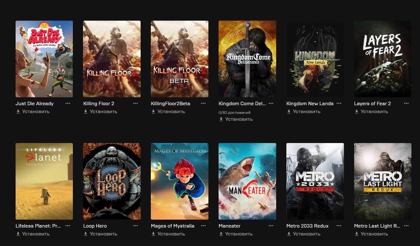This screenshot has width=420, height=246.
Task: Open more options for KillingFloor2Beta
Action: tap(203, 103)
